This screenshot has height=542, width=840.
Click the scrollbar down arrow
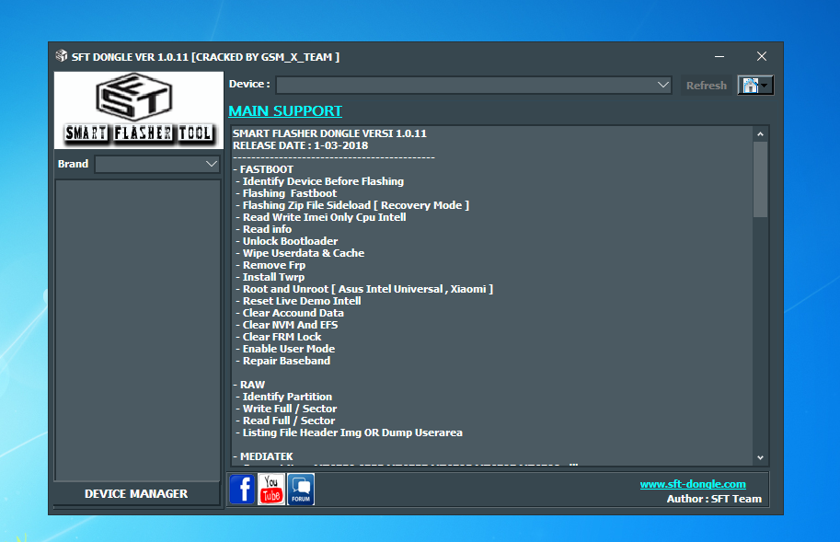(x=760, y=458)
